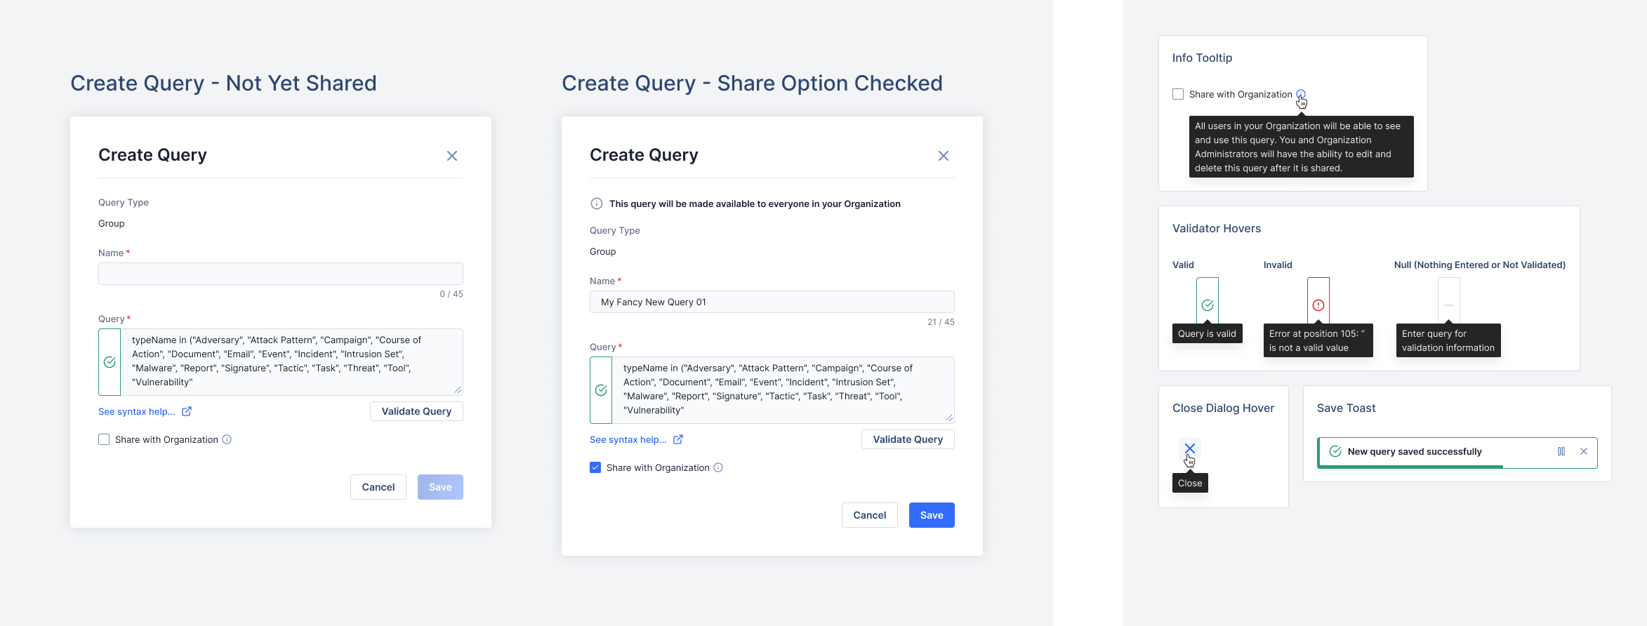Uncheck the checked Share with Organization box
This screenshot has height=626, width=1647.
[595, 468]
